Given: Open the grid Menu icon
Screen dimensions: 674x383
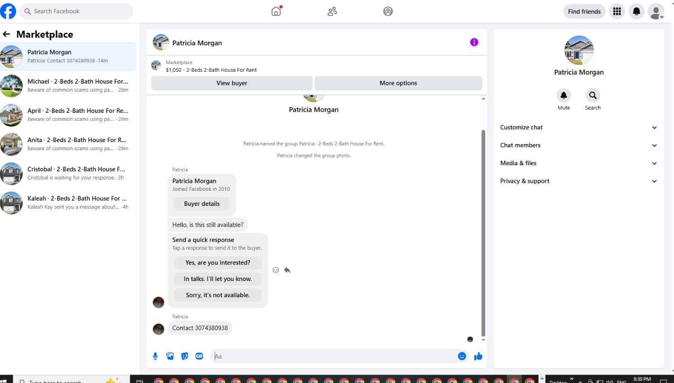Looking at the screenshot, I should point(617,11).
